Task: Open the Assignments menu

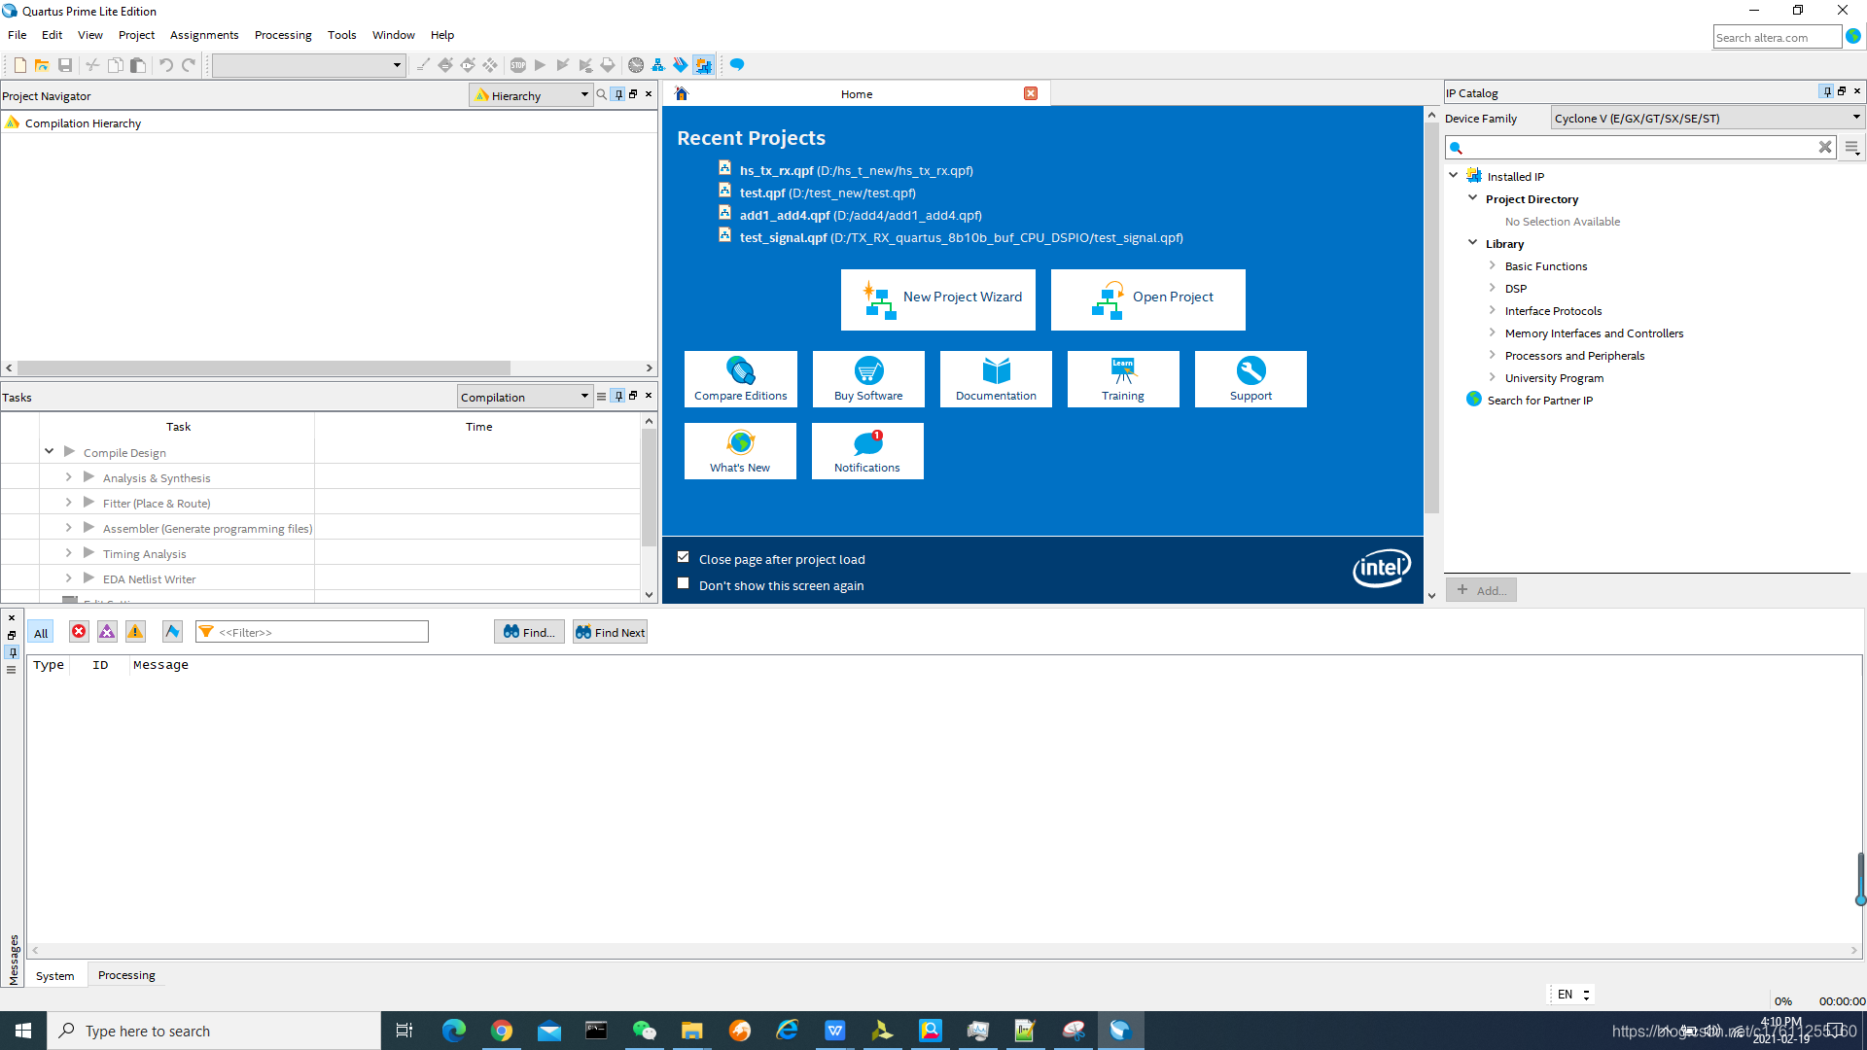Action: [x=203, y=35]
